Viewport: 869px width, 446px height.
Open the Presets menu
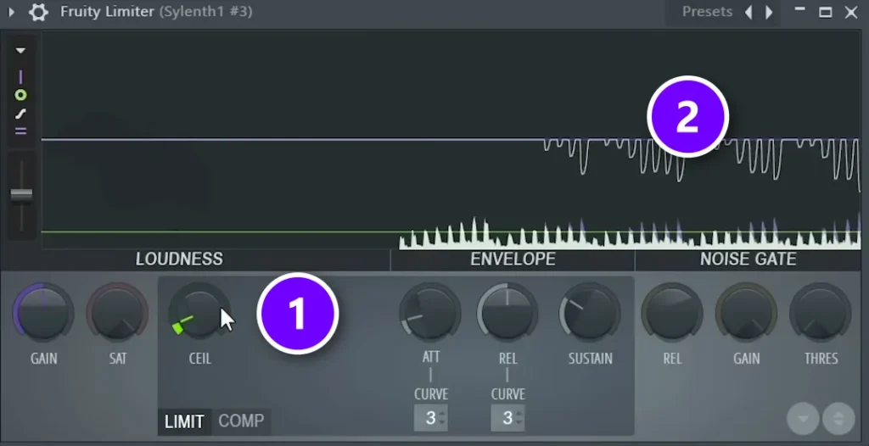pos(707,12)
